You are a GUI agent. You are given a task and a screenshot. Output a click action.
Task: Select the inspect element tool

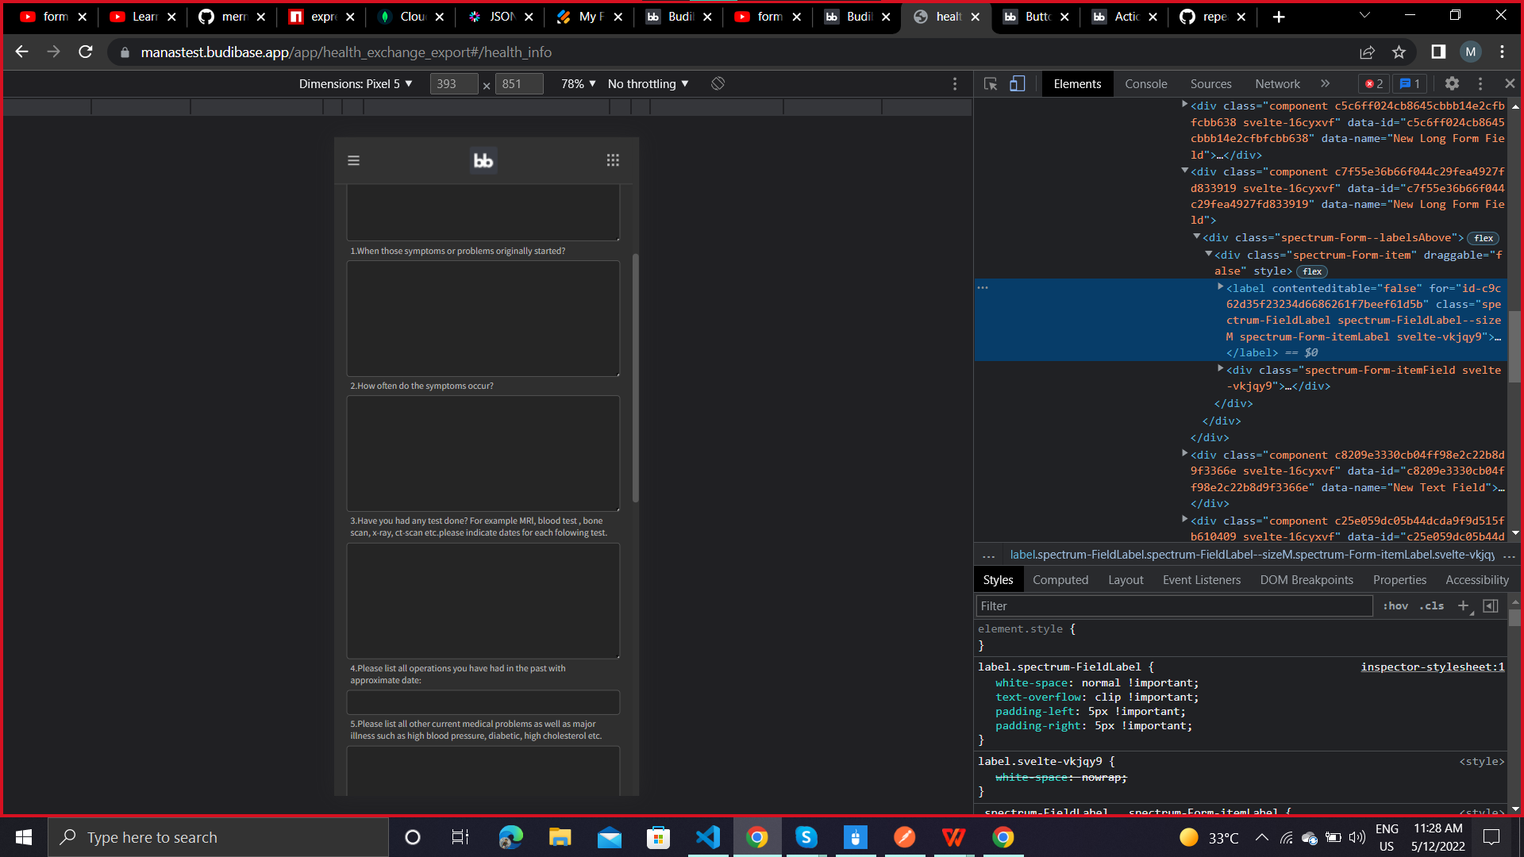[990, 83]
